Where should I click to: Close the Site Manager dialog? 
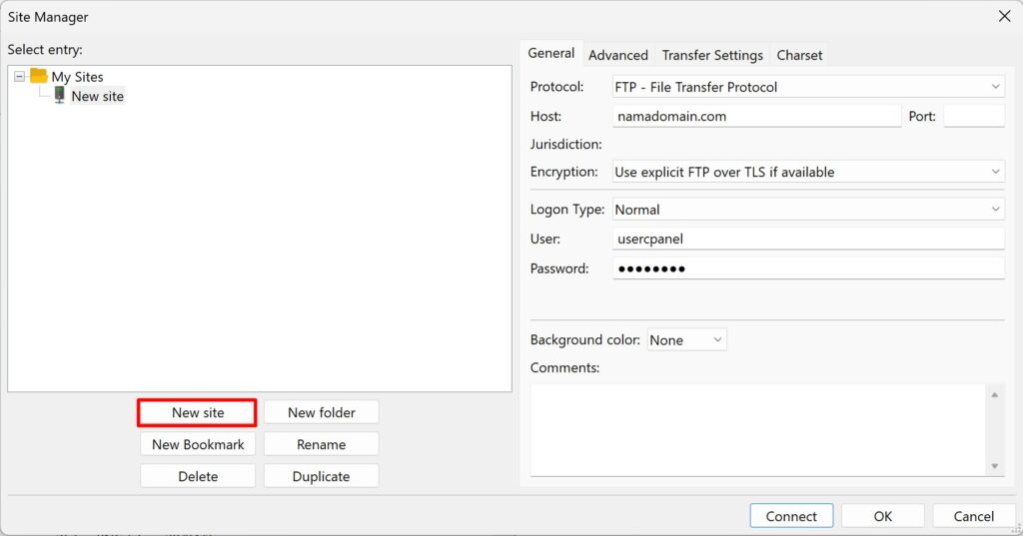1005,16
